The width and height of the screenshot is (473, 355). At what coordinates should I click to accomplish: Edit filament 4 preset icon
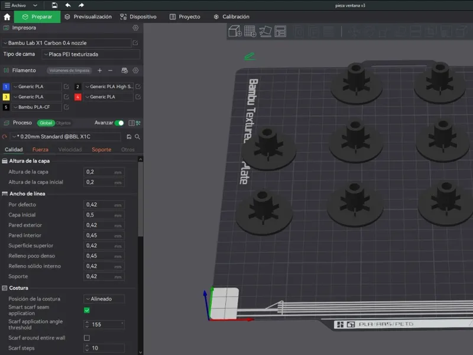(138, 97)
